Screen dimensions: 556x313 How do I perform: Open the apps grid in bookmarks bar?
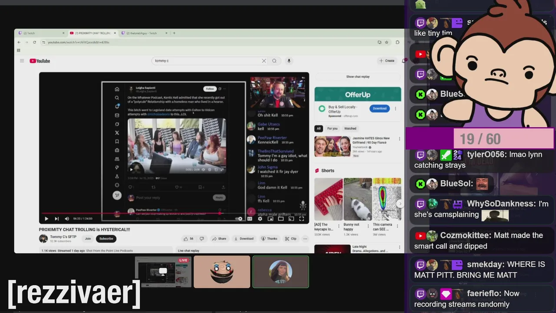coord(19,50)
